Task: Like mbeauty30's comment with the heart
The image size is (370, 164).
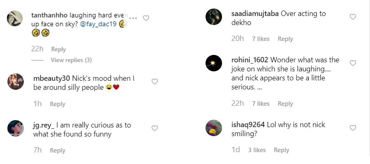Action: coord(155,82)
